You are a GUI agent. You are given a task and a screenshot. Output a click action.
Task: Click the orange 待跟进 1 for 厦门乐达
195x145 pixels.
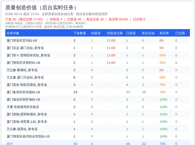tap(92, 48)
